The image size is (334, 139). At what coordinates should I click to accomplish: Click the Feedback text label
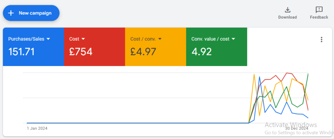319,17
